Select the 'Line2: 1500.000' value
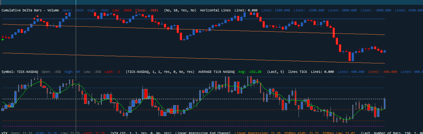Viewport: 423px width, 134px height. click(276, 10)
